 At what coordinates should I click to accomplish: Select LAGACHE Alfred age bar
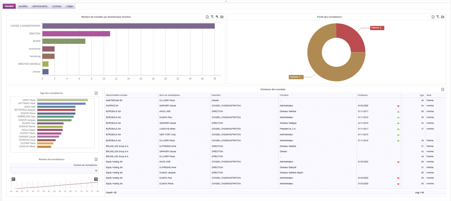click(44, 147)
